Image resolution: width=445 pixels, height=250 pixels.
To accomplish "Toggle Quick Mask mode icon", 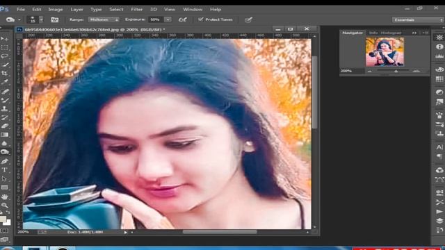I will pos(4,231).
